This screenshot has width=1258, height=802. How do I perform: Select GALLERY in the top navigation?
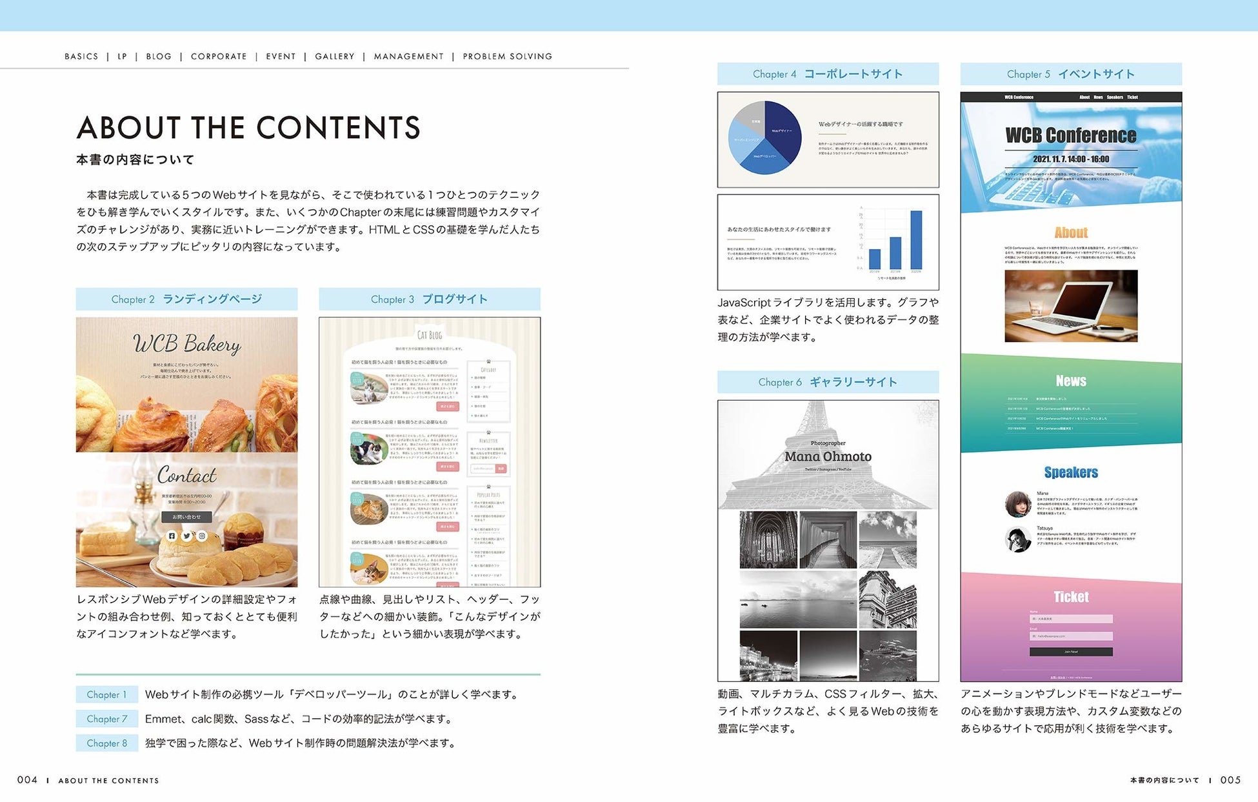coord(334,56)
